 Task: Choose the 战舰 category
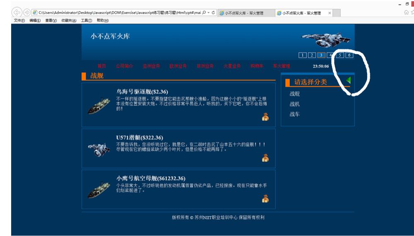[x=295, y=94]
